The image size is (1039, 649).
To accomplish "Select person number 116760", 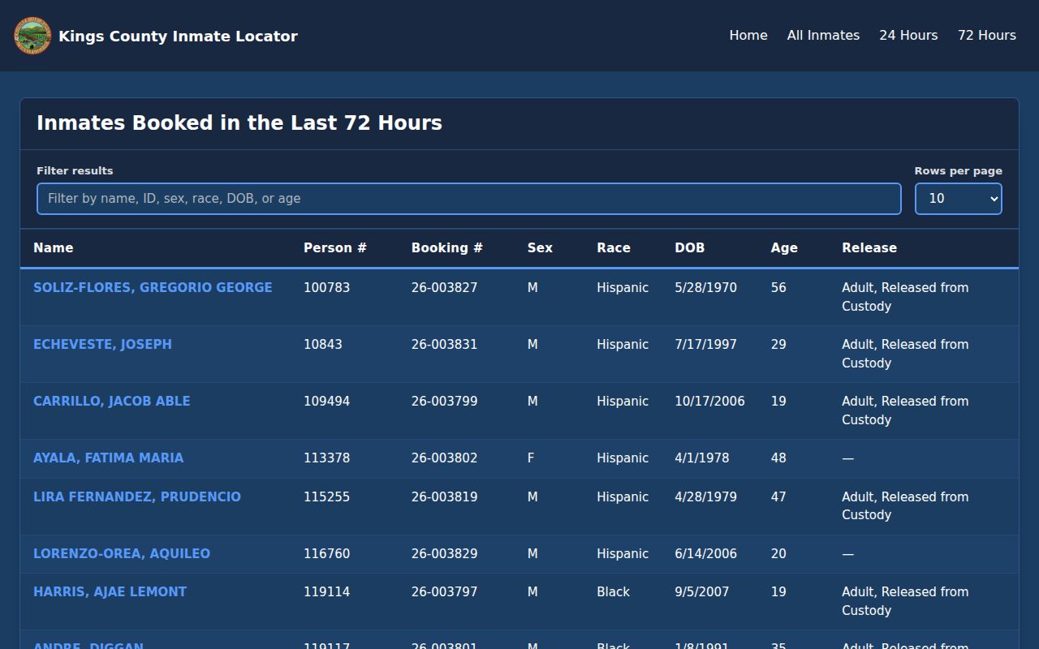I will (326, 553).
